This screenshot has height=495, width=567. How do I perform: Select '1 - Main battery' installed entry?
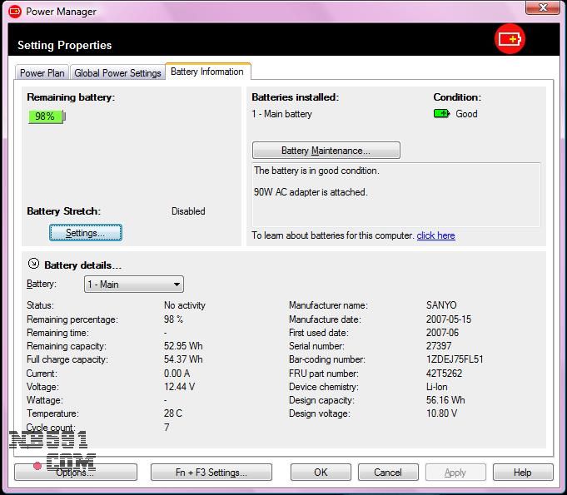[x=281, y=114]
